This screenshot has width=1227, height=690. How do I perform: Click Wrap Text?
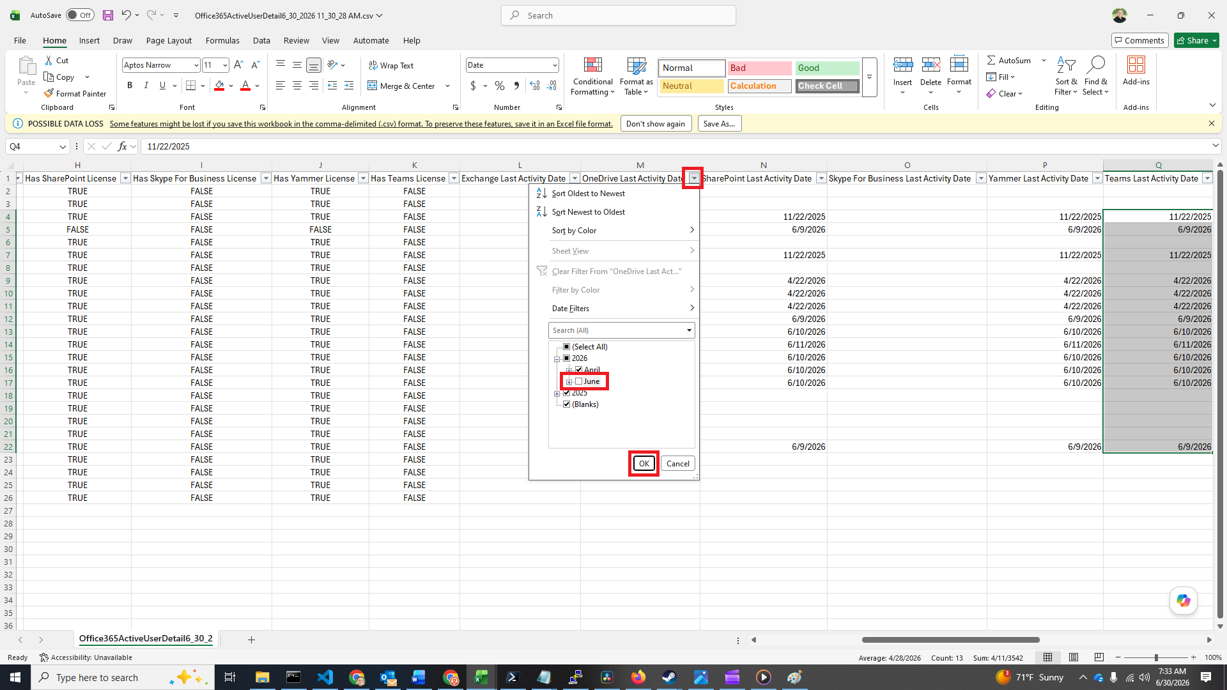point(391,65)
